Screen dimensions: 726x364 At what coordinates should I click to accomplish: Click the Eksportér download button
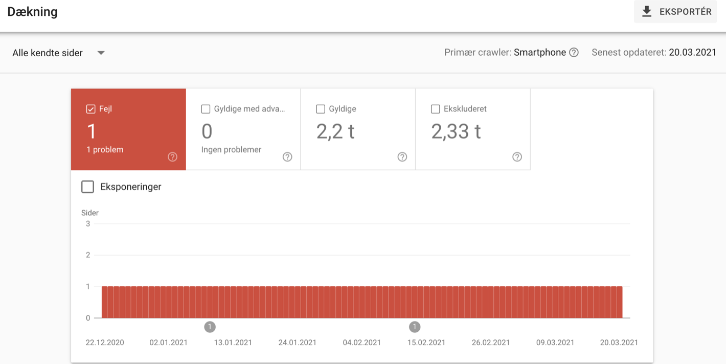tap(675, 12)
